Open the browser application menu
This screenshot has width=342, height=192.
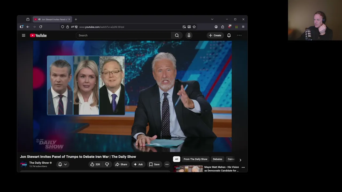coord(243,27)
